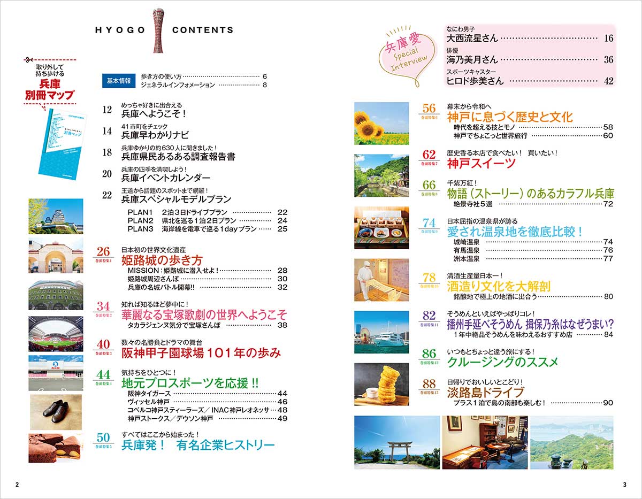Open 阪神甲子園球場 101年の歩み heading

201,353
